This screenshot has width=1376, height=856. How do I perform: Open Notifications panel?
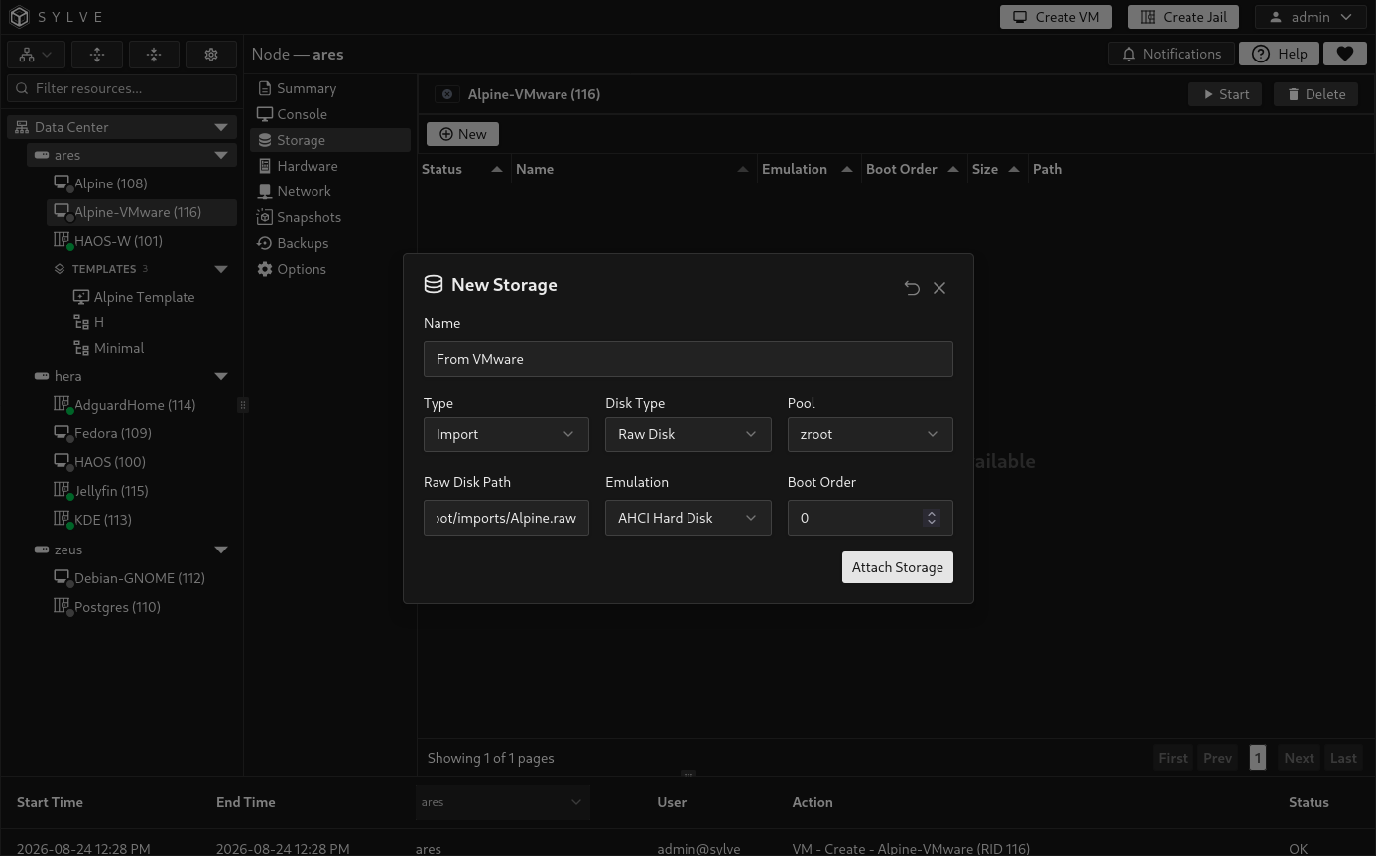(1171, 54)
